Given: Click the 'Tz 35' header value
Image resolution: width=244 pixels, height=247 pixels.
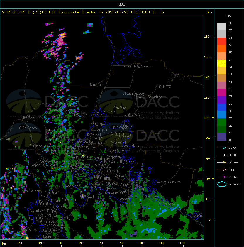Looking at the screenshot, I should [158, 12].
